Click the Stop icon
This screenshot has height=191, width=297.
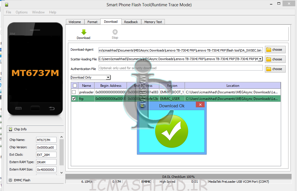(x=115, y=32)
